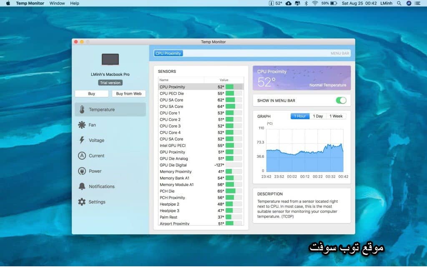Select the PCH Die sensor row
The width and height of the screenshot is (427, 268).
pyautogui.click(x=201, y=191)
